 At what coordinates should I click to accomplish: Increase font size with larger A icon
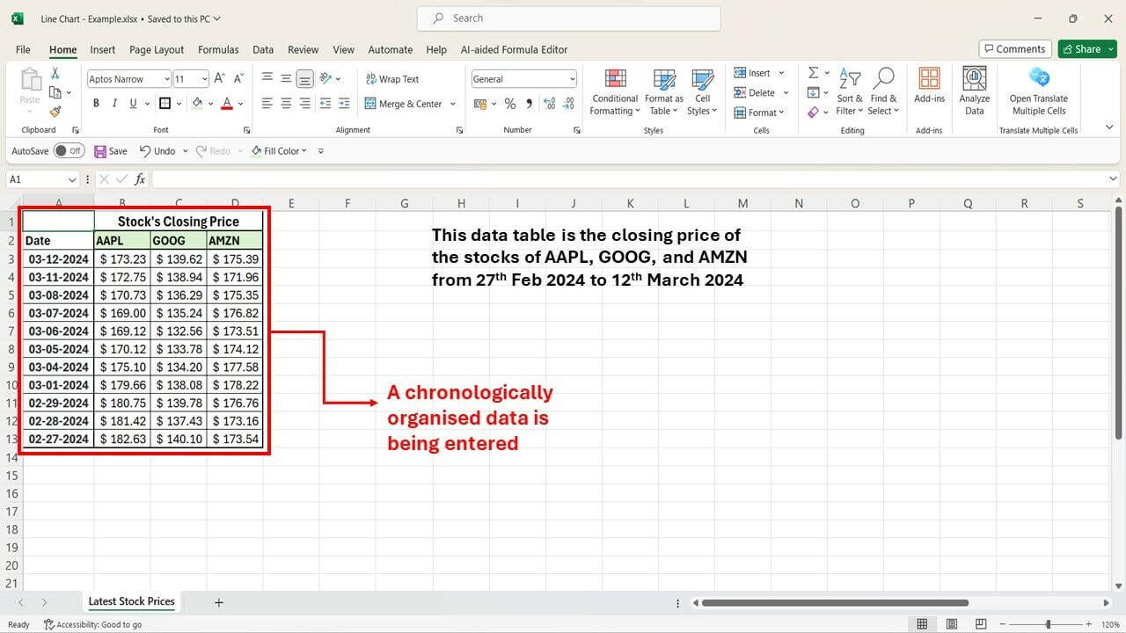(x=220, y=79)
